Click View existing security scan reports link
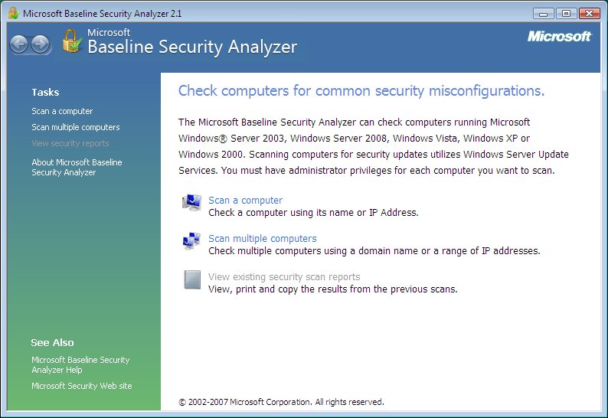608x418 pixels. coord(284,276)
